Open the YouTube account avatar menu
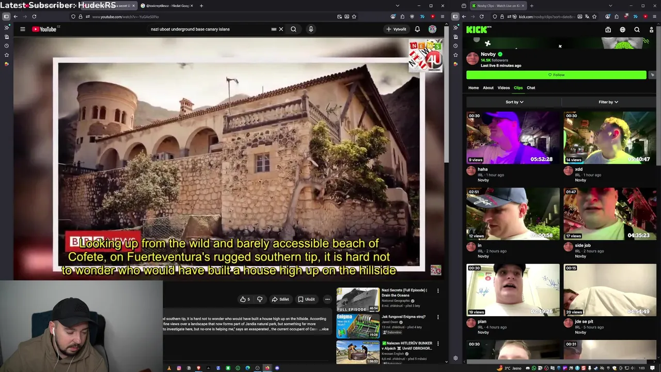Image resolution: width=661 pixels, height=372 pixels. pyautogui.click(x=432, y=29)
